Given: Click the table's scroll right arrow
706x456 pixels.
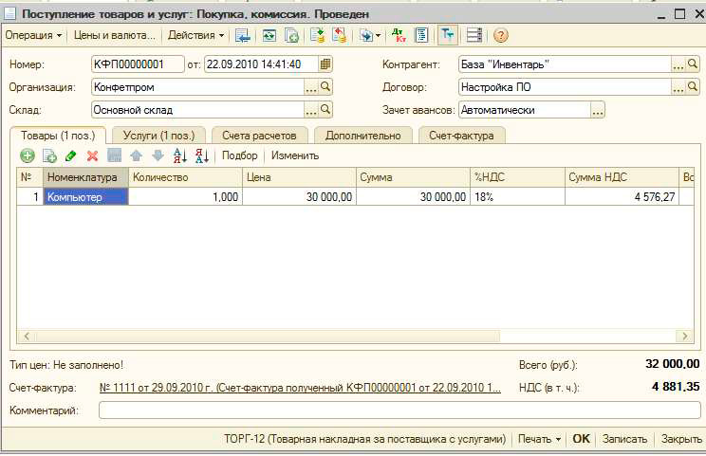Looking at the screenshot, I should pos(685,336).
